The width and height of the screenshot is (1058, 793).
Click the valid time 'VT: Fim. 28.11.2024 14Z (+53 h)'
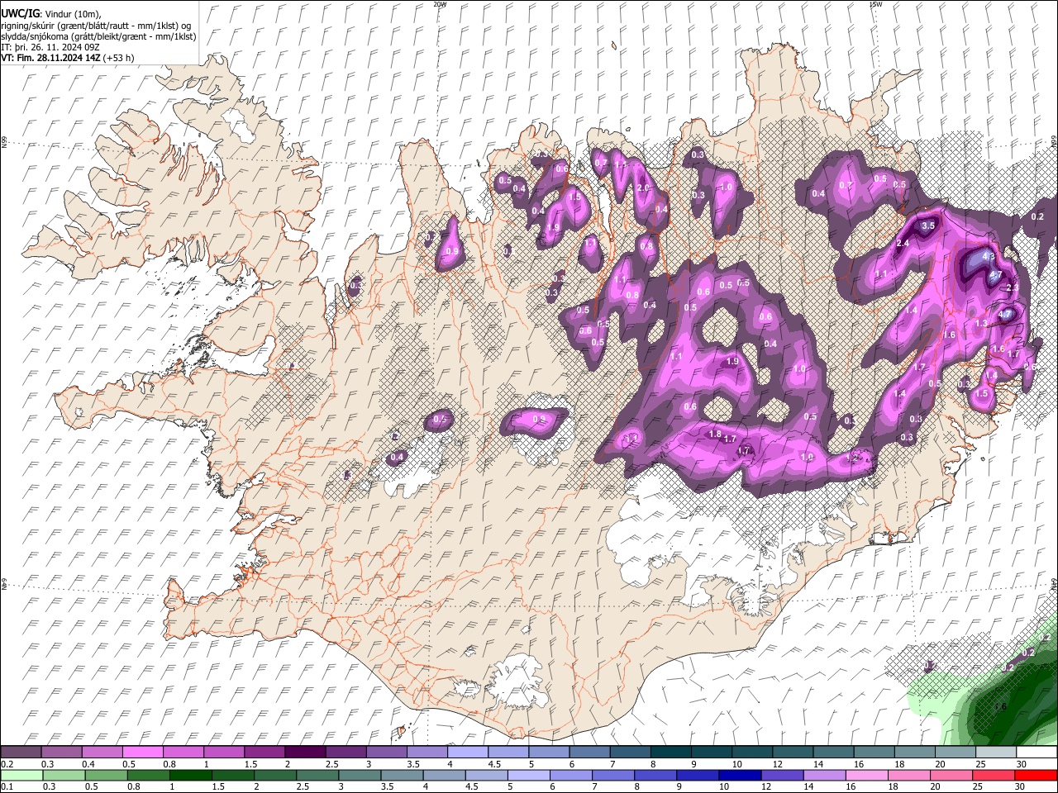pyautogui.click(x=68, y=58)
